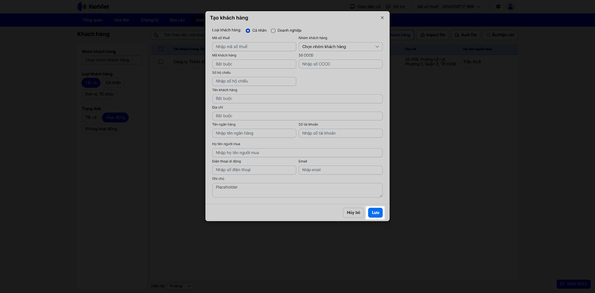Click the search magnifier icon
595x293 pixels.
156,35
